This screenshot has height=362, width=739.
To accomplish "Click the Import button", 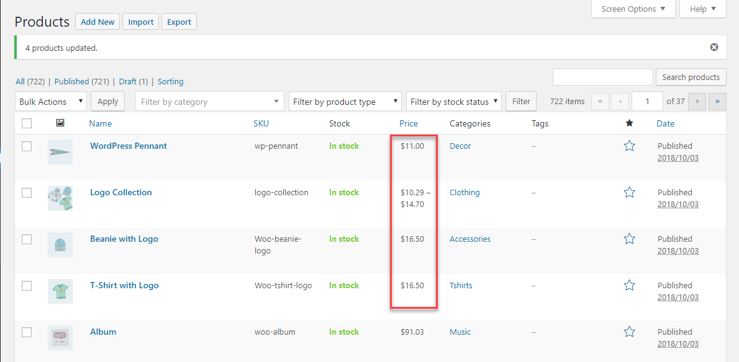I will (140, 22).
